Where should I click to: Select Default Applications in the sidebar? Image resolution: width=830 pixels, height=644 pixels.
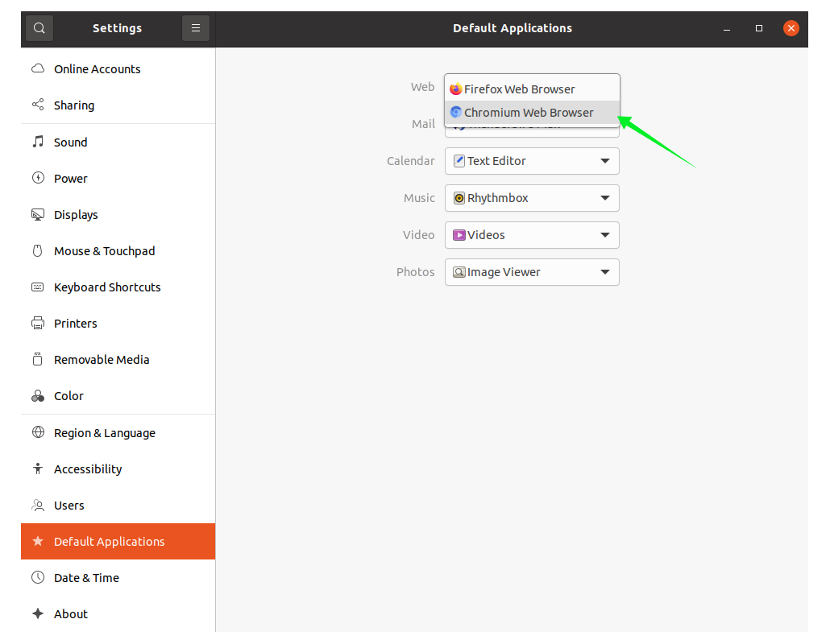click(118, 542)
